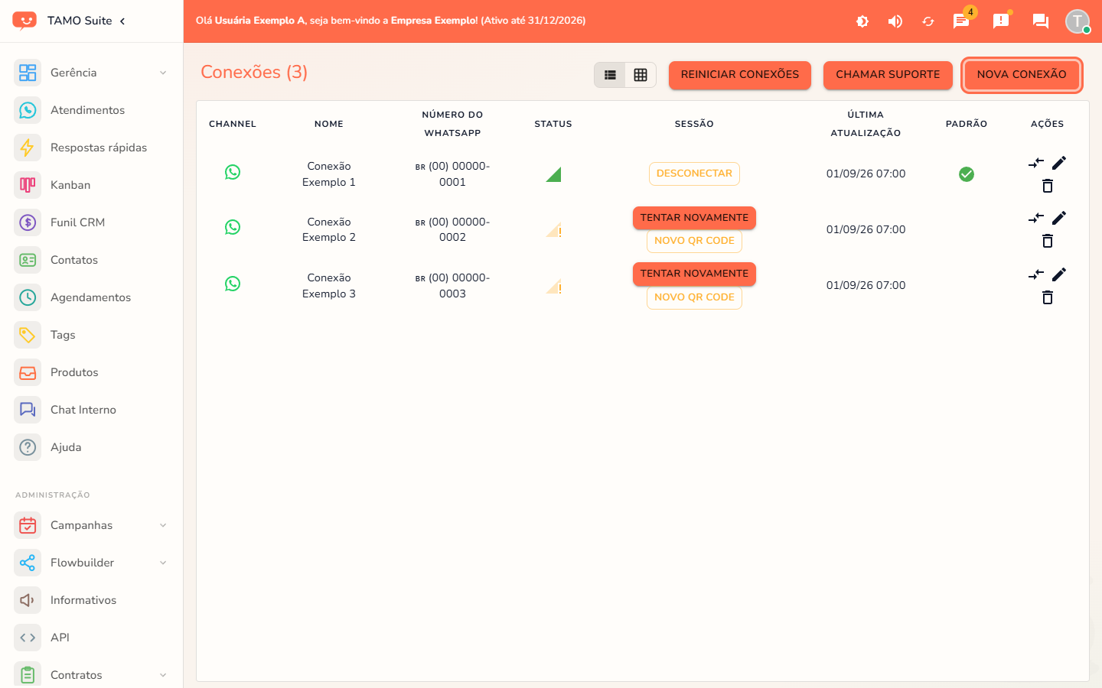Expand the Contratos menu

[x=92, y=675]
